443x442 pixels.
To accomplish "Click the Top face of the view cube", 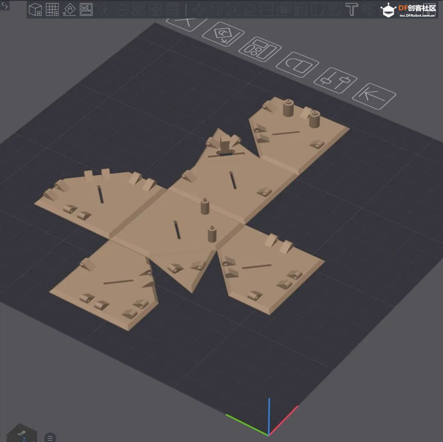I will (22, 433).
